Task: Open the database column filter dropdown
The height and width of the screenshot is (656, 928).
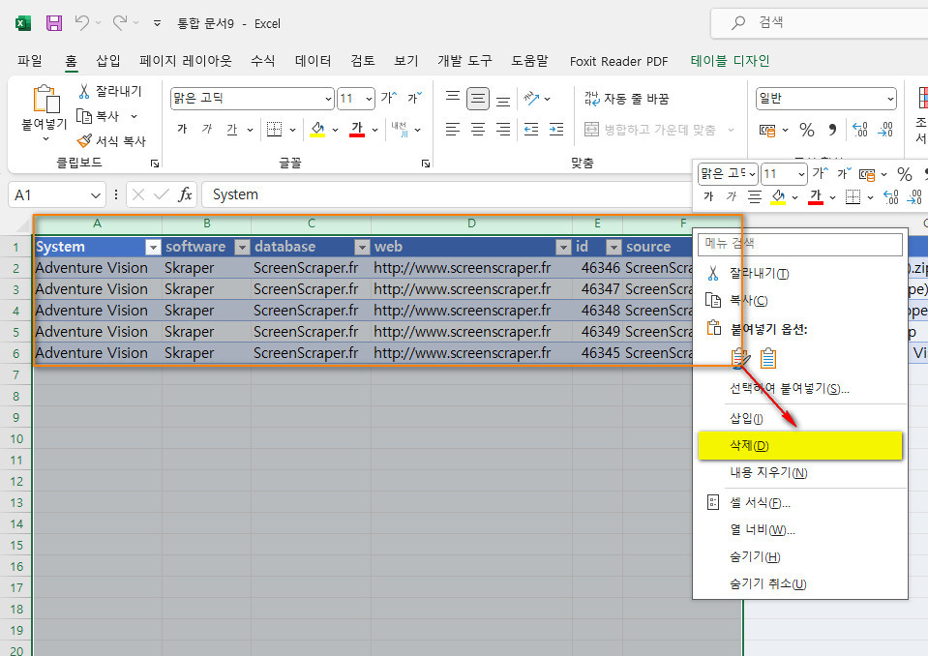Action: 362,248
